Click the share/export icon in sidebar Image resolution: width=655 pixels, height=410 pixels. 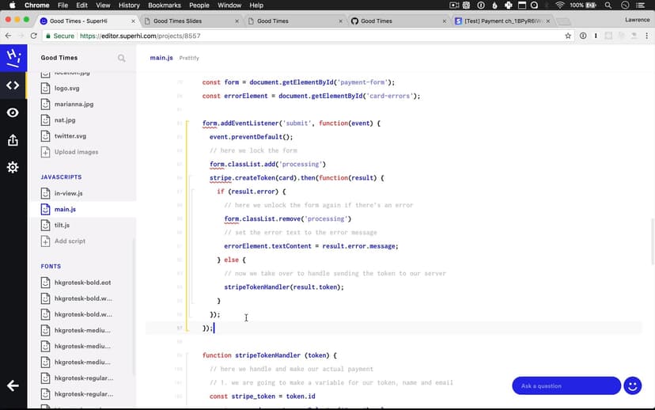coord(13,140)
